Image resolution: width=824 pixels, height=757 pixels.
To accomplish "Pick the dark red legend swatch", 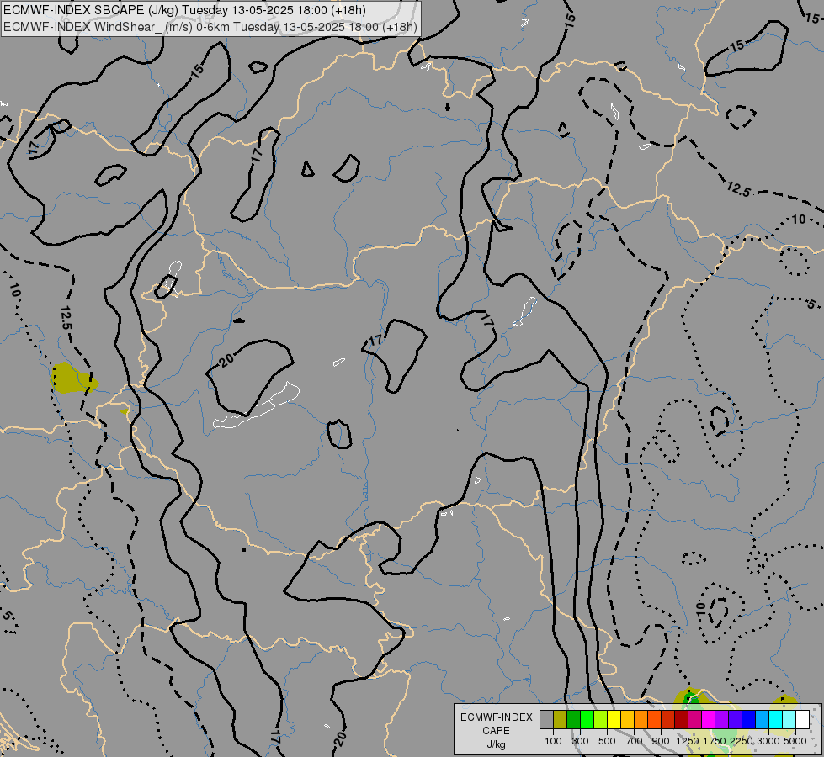I will pyautogui.click(x=681, y=720).
